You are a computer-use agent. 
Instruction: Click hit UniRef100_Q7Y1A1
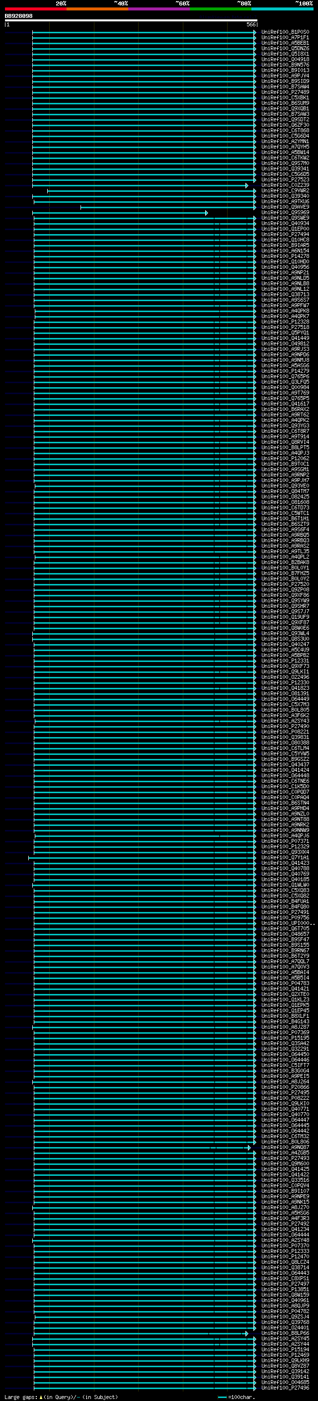(285, 858)
